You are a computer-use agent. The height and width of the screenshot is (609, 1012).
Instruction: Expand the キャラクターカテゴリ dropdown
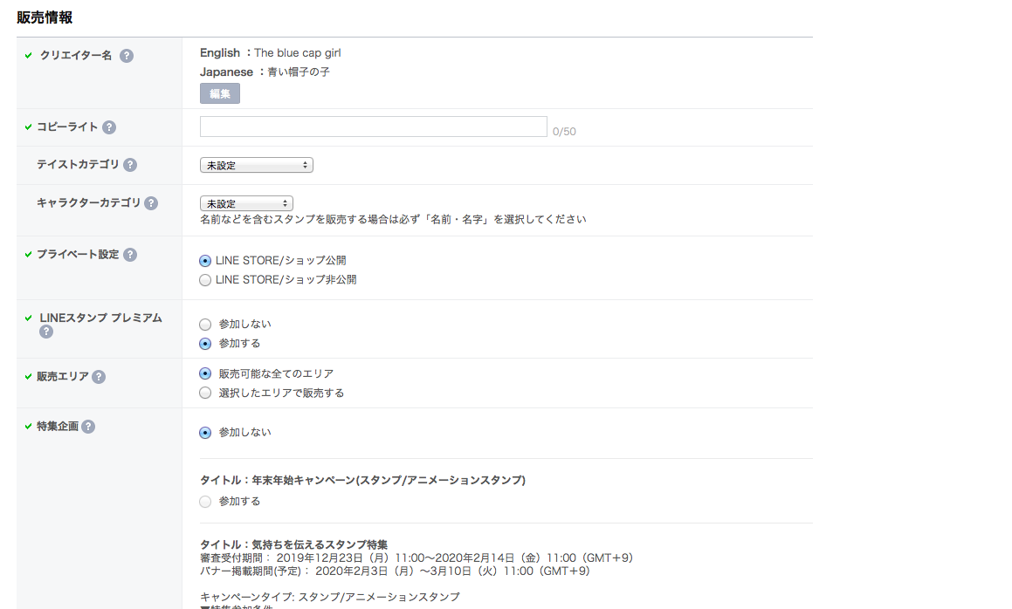(x=246, y=203)
